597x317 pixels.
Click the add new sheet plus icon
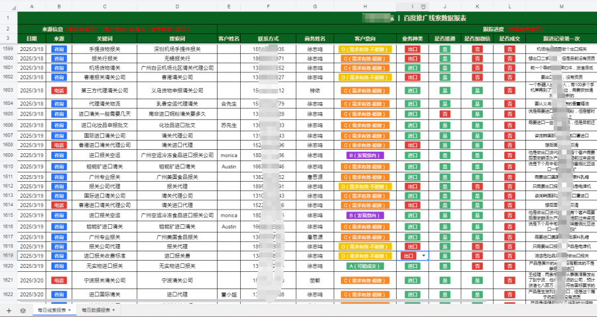pos(9,310)
